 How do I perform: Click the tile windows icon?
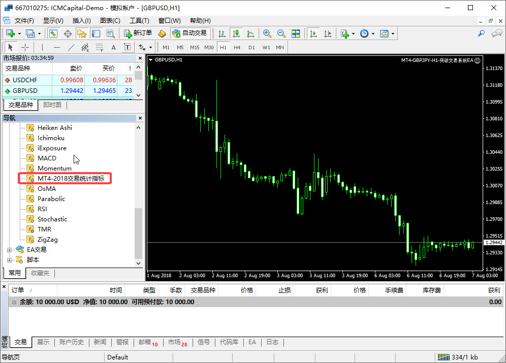296,34
